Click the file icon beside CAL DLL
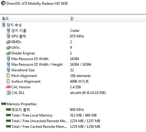146x132 pixels. (x=8, y=92)
